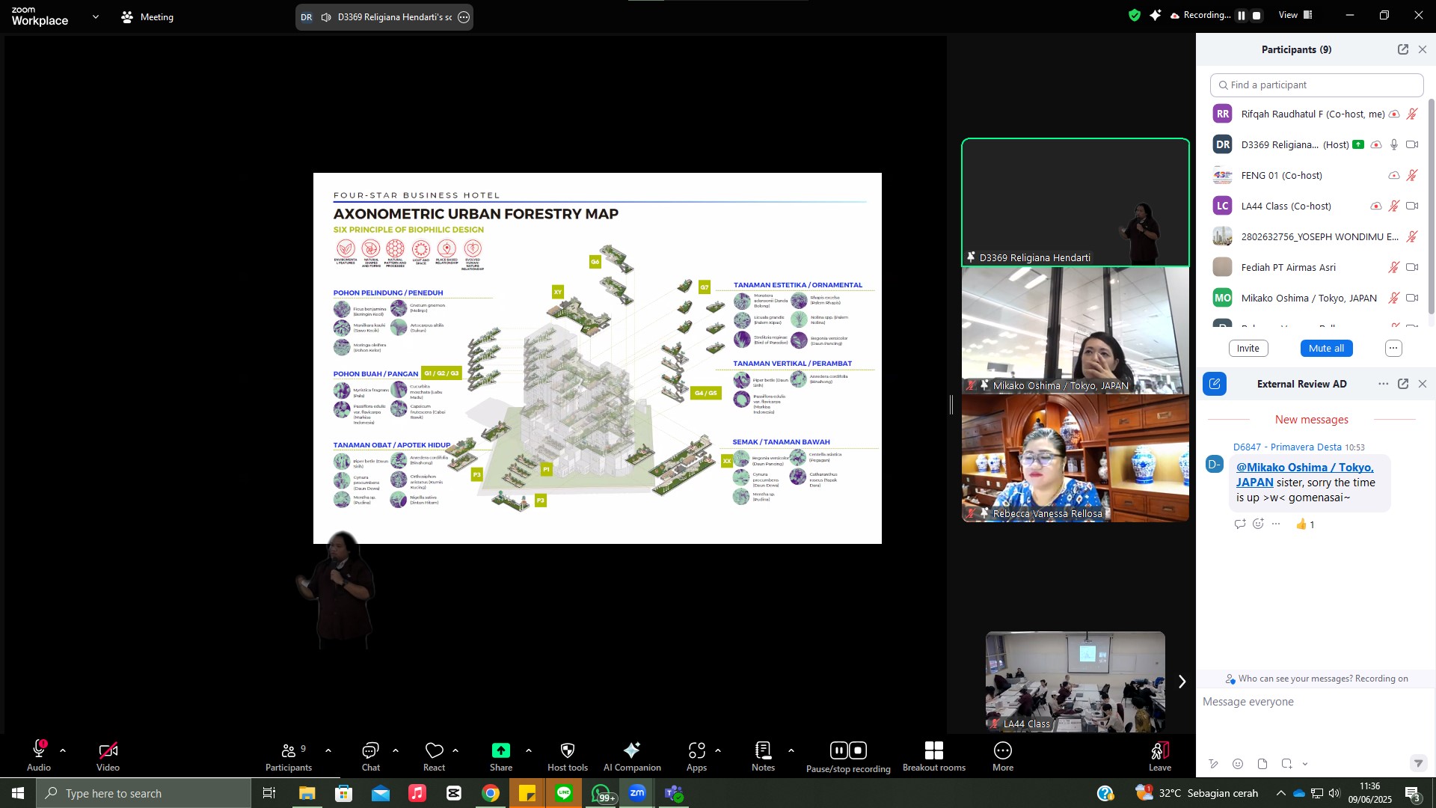The width and height of the screenshot is (1436, 808).
Task: Toggle D3369 Religiana video camera icon
Action: (x=1412, y=145)
